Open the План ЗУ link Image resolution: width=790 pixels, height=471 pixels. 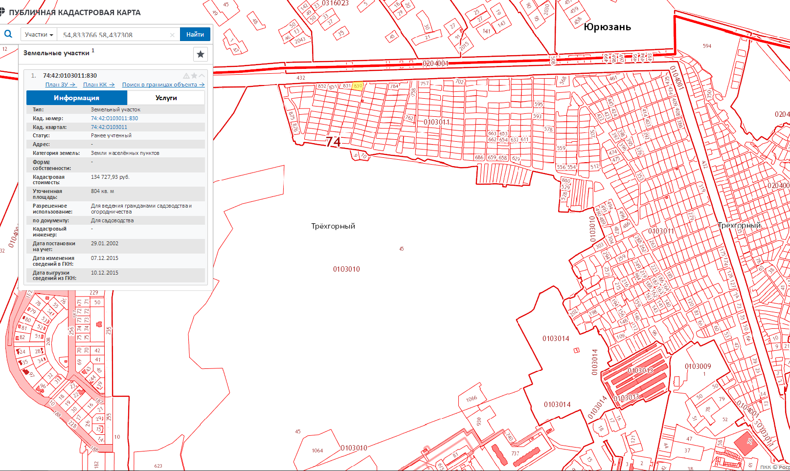[x=60, y=85]
